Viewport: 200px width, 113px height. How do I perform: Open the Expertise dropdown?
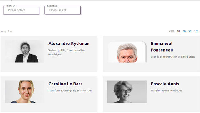(62, 10)
